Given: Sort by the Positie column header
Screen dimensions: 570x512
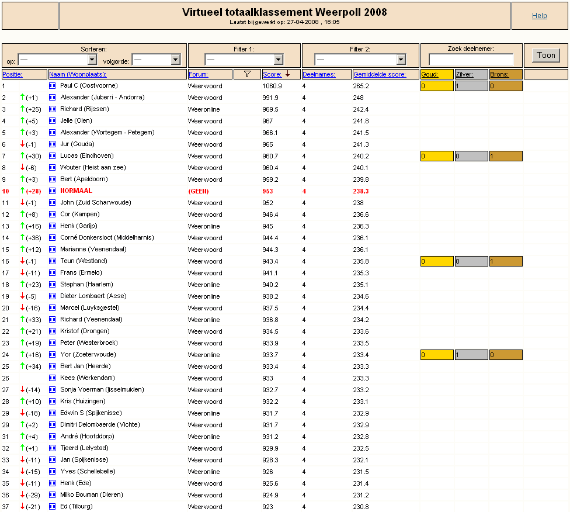Looking at the screenshot, I should click(12, 74).
